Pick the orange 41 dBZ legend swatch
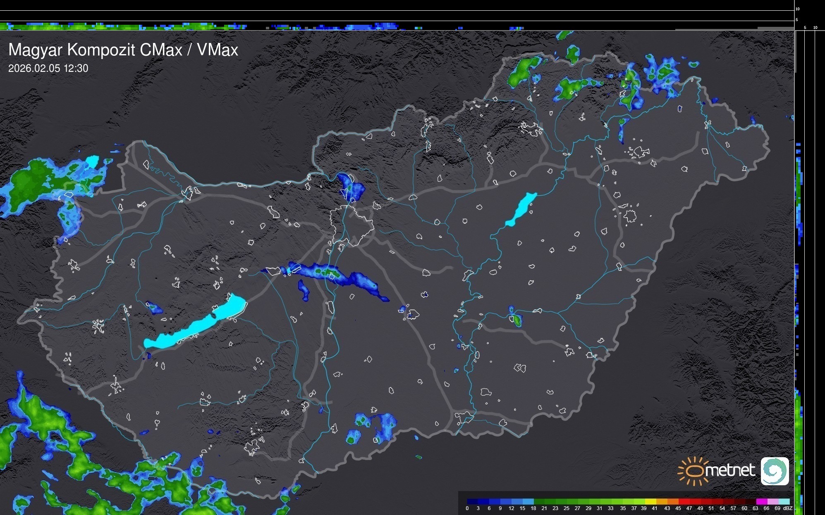 click(x=662, y=501)
